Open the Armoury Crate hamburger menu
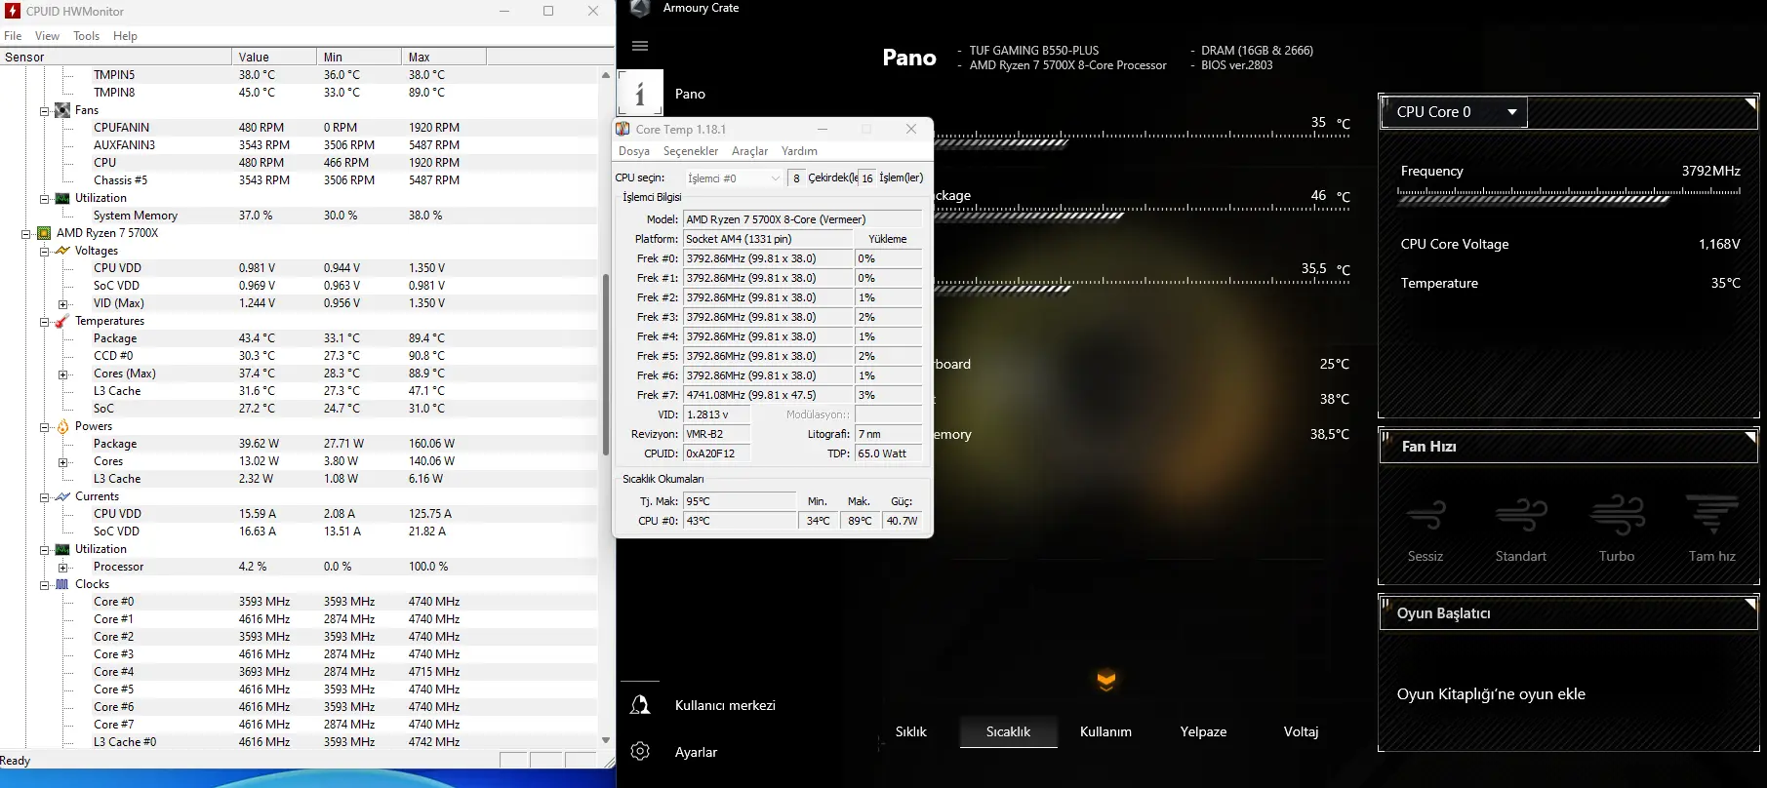 (x=640, y=46)
